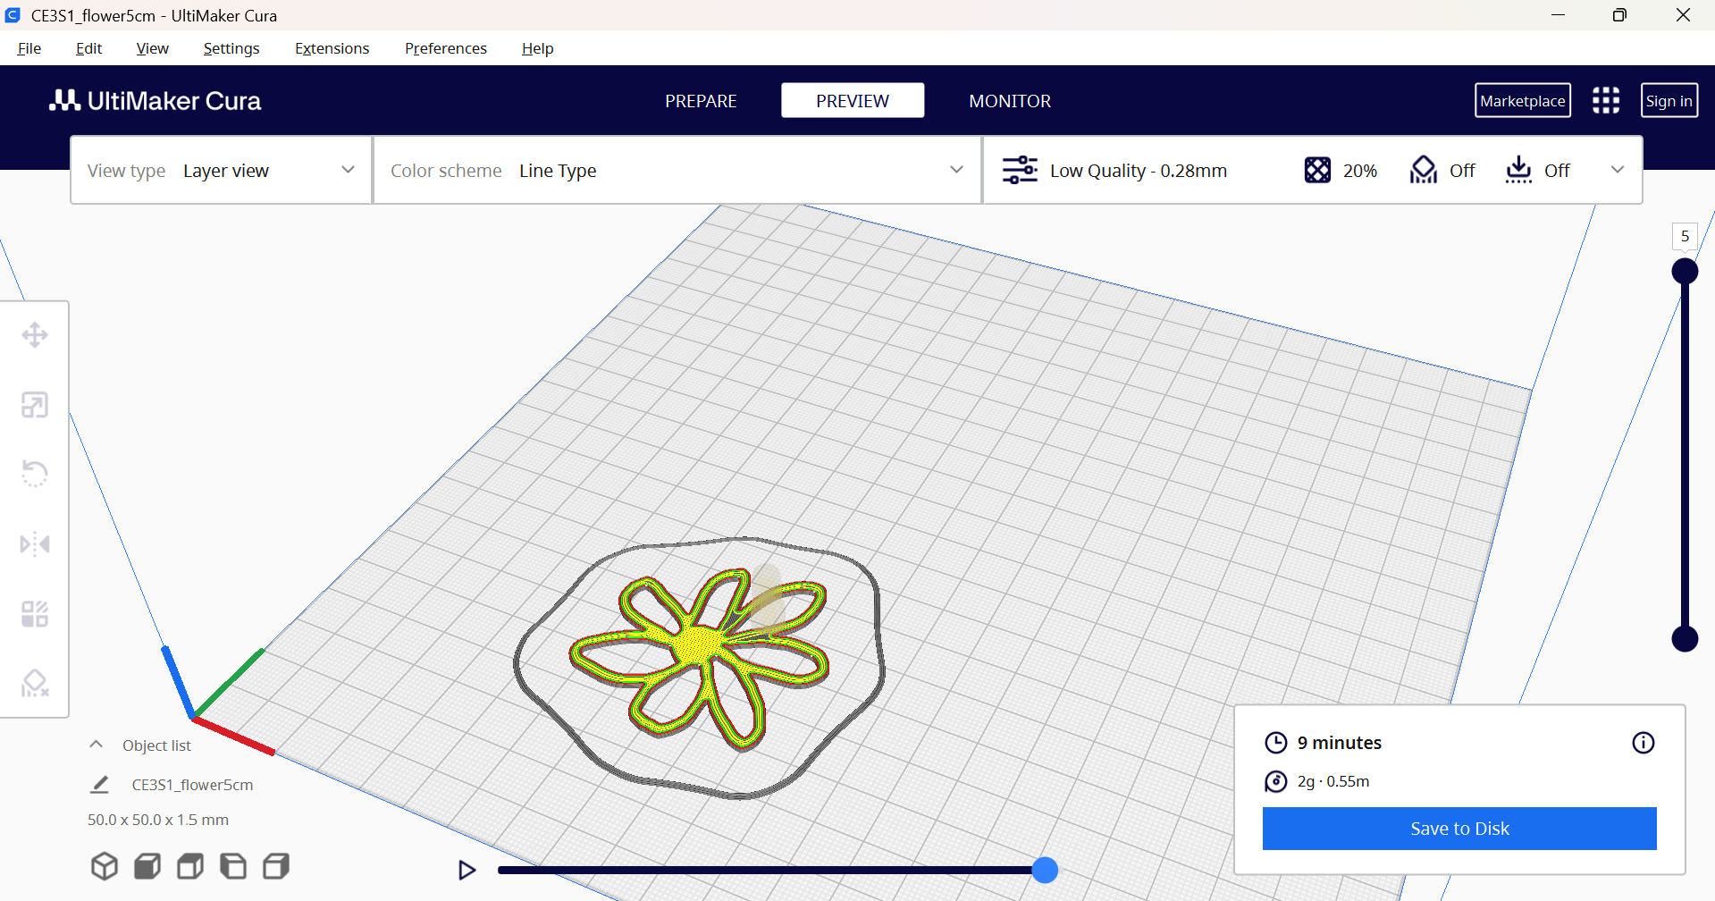Open the Extensions menu

[x=332, y=48]
